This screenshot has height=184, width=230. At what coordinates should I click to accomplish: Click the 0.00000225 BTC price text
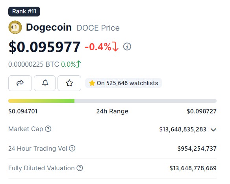point(33,64)
